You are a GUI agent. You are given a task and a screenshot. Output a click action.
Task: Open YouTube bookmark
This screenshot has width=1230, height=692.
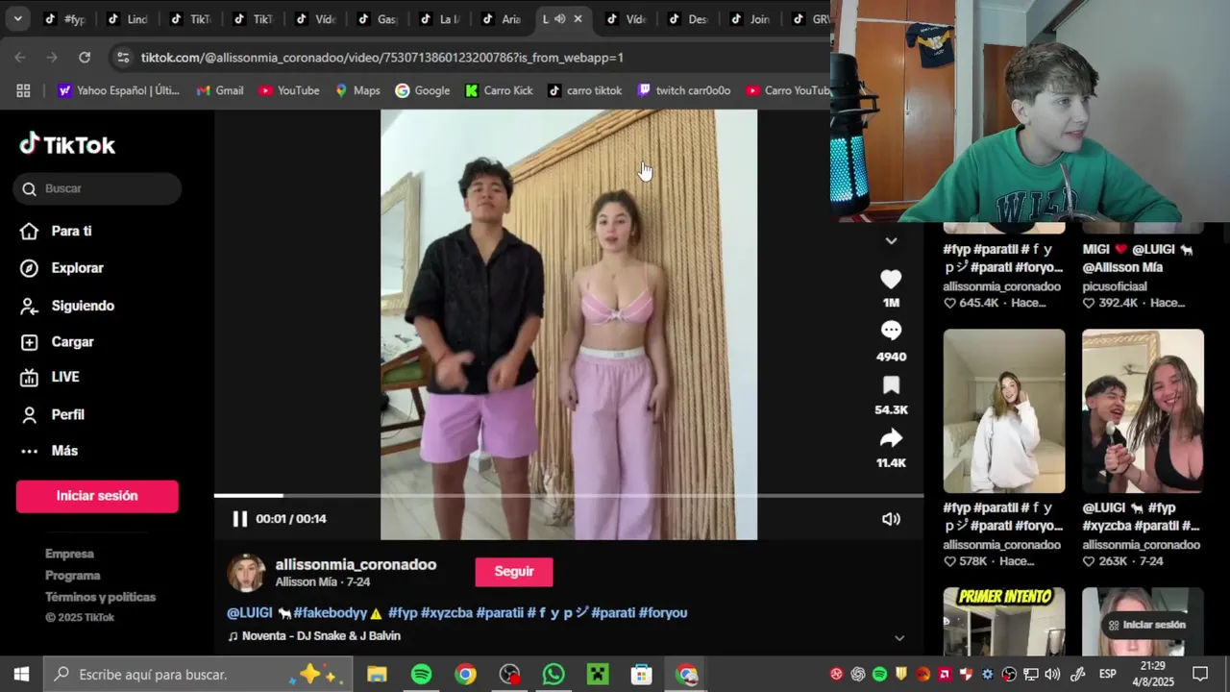click(289, 90)
